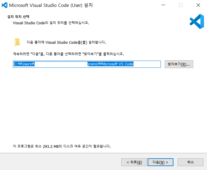Minimize the setup window

[163, 5]
